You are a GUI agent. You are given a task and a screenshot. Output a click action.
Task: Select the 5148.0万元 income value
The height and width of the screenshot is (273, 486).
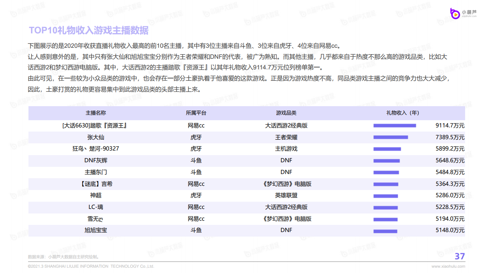click(450, 230)
